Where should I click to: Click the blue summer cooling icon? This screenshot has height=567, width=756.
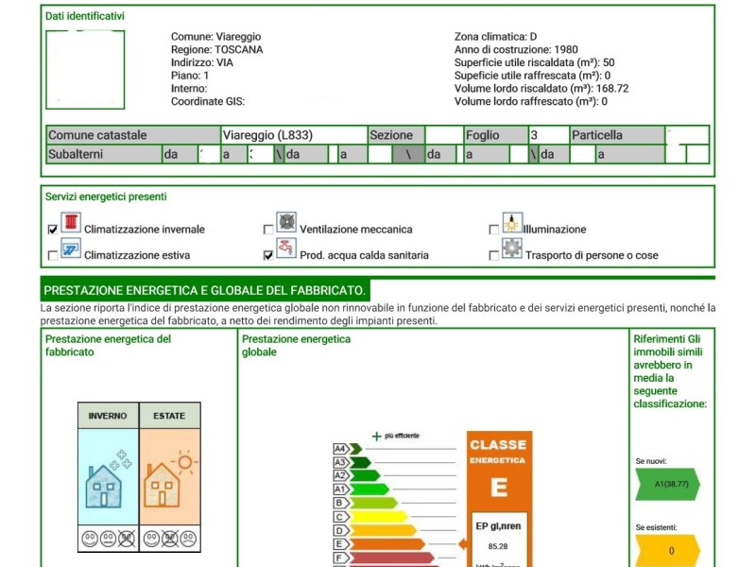point(71,249)
